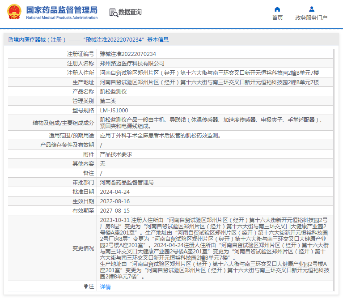Click the 型号规格 row label
Viewport: 343px width, 299px height.
click(x=83, y=111)
